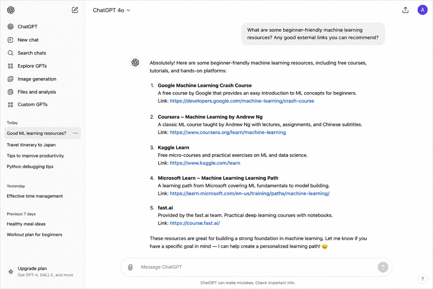Click the Upgrade plan icon
The image size is (433, 289).
coord(11,272)
